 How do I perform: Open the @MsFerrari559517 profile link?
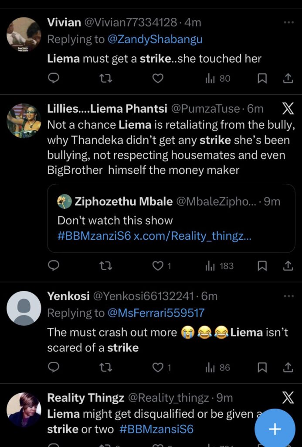click(156, 313)
